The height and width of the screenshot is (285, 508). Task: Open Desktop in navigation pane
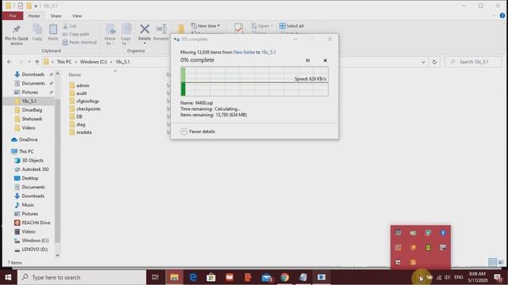pos(26,178)
